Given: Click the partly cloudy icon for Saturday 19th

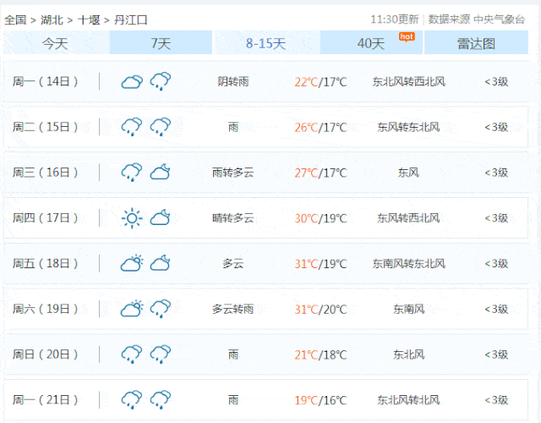Looking at the screenshot, I should point(131,309).
